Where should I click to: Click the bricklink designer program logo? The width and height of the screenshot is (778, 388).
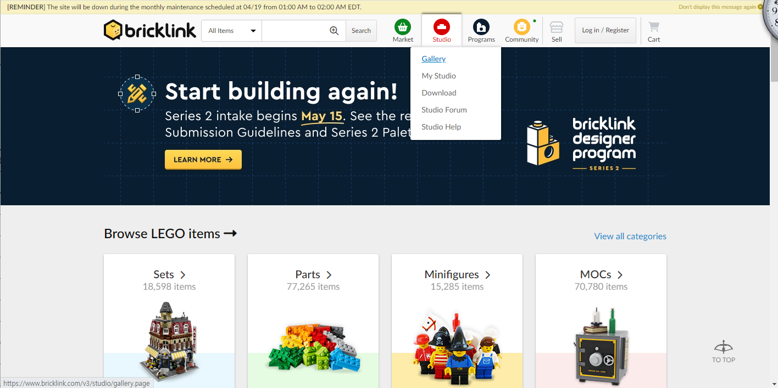pyautogui.click(x=581, y=142)
